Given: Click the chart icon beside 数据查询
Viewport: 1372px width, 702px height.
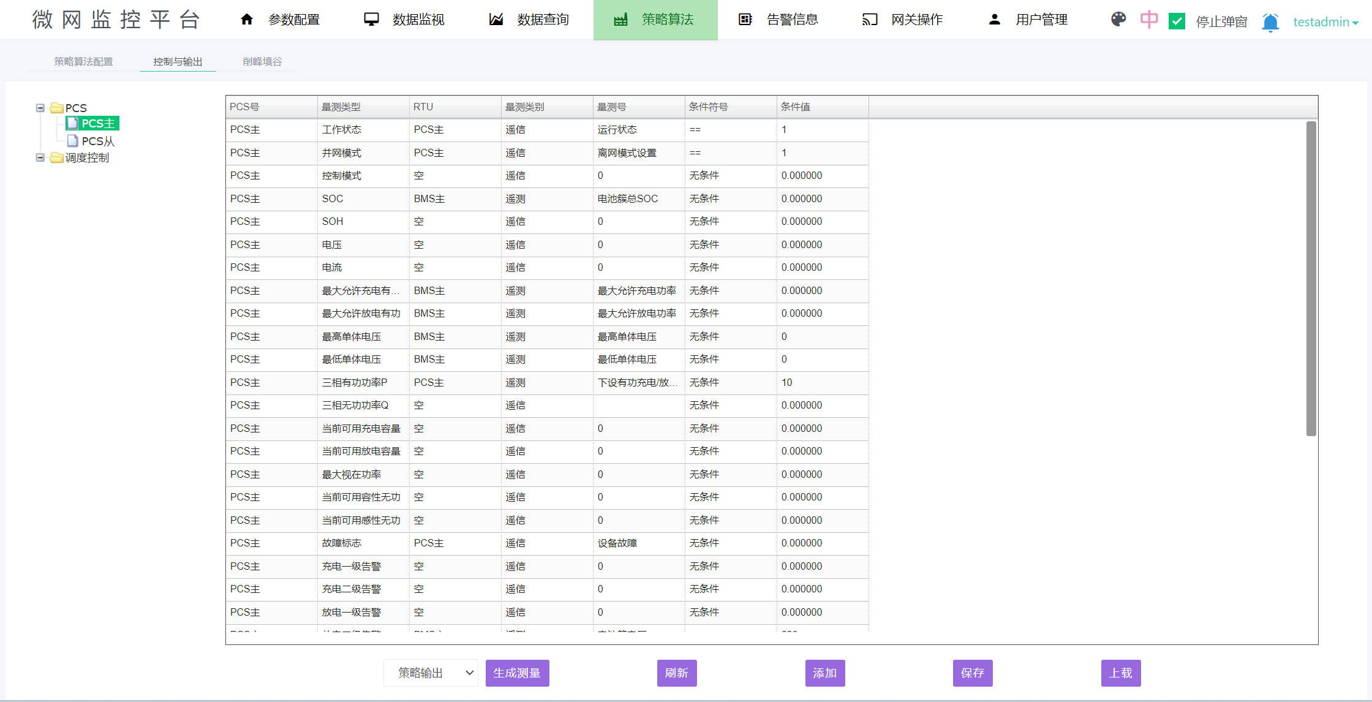Looking at the screenshot, I should coord(496,20).
